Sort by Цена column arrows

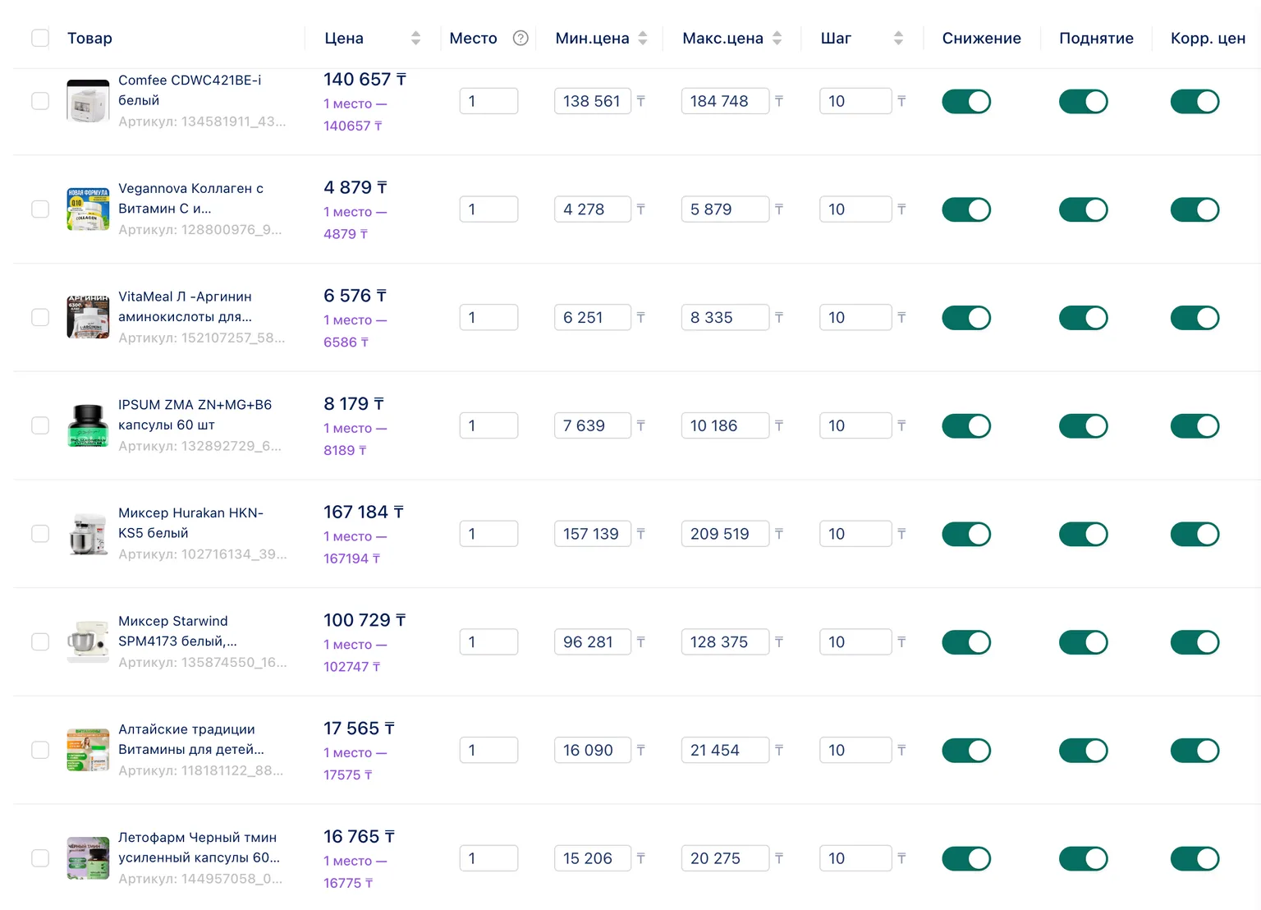(x=415, y=38)
